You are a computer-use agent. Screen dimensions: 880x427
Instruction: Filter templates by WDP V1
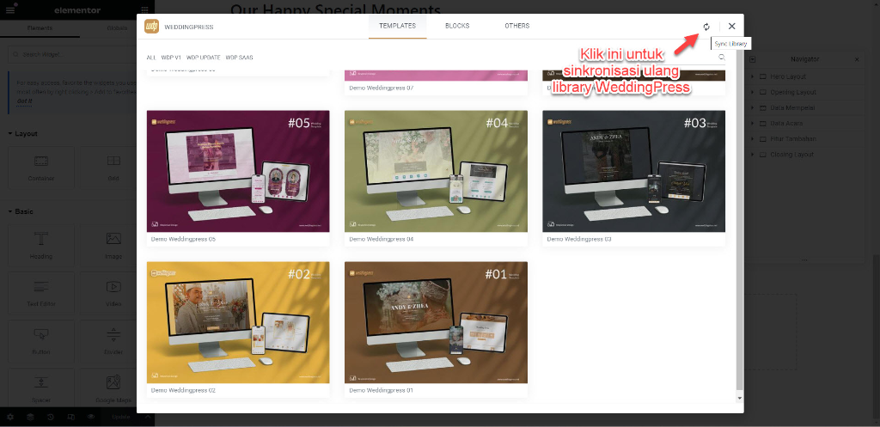[171, 58]
